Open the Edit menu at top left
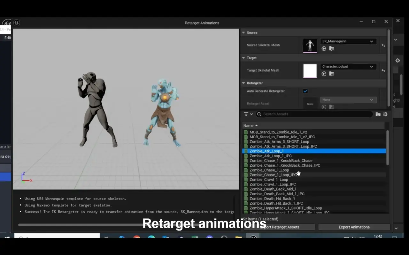 click(7, 38)
